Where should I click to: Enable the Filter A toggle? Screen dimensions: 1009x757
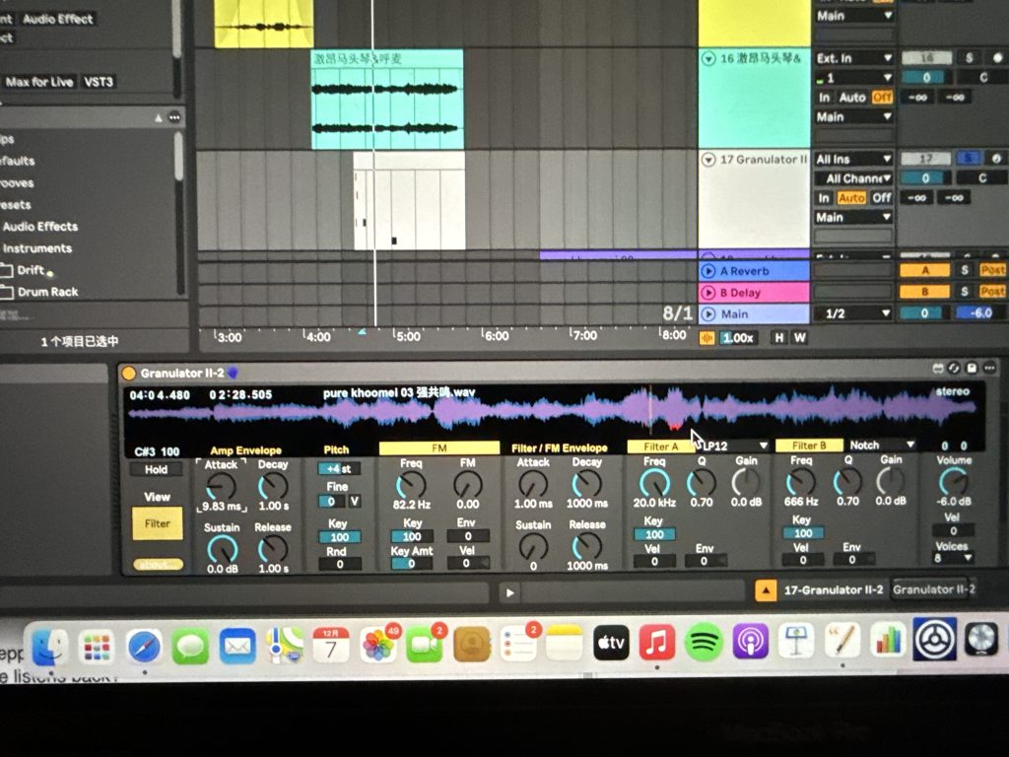660,447
